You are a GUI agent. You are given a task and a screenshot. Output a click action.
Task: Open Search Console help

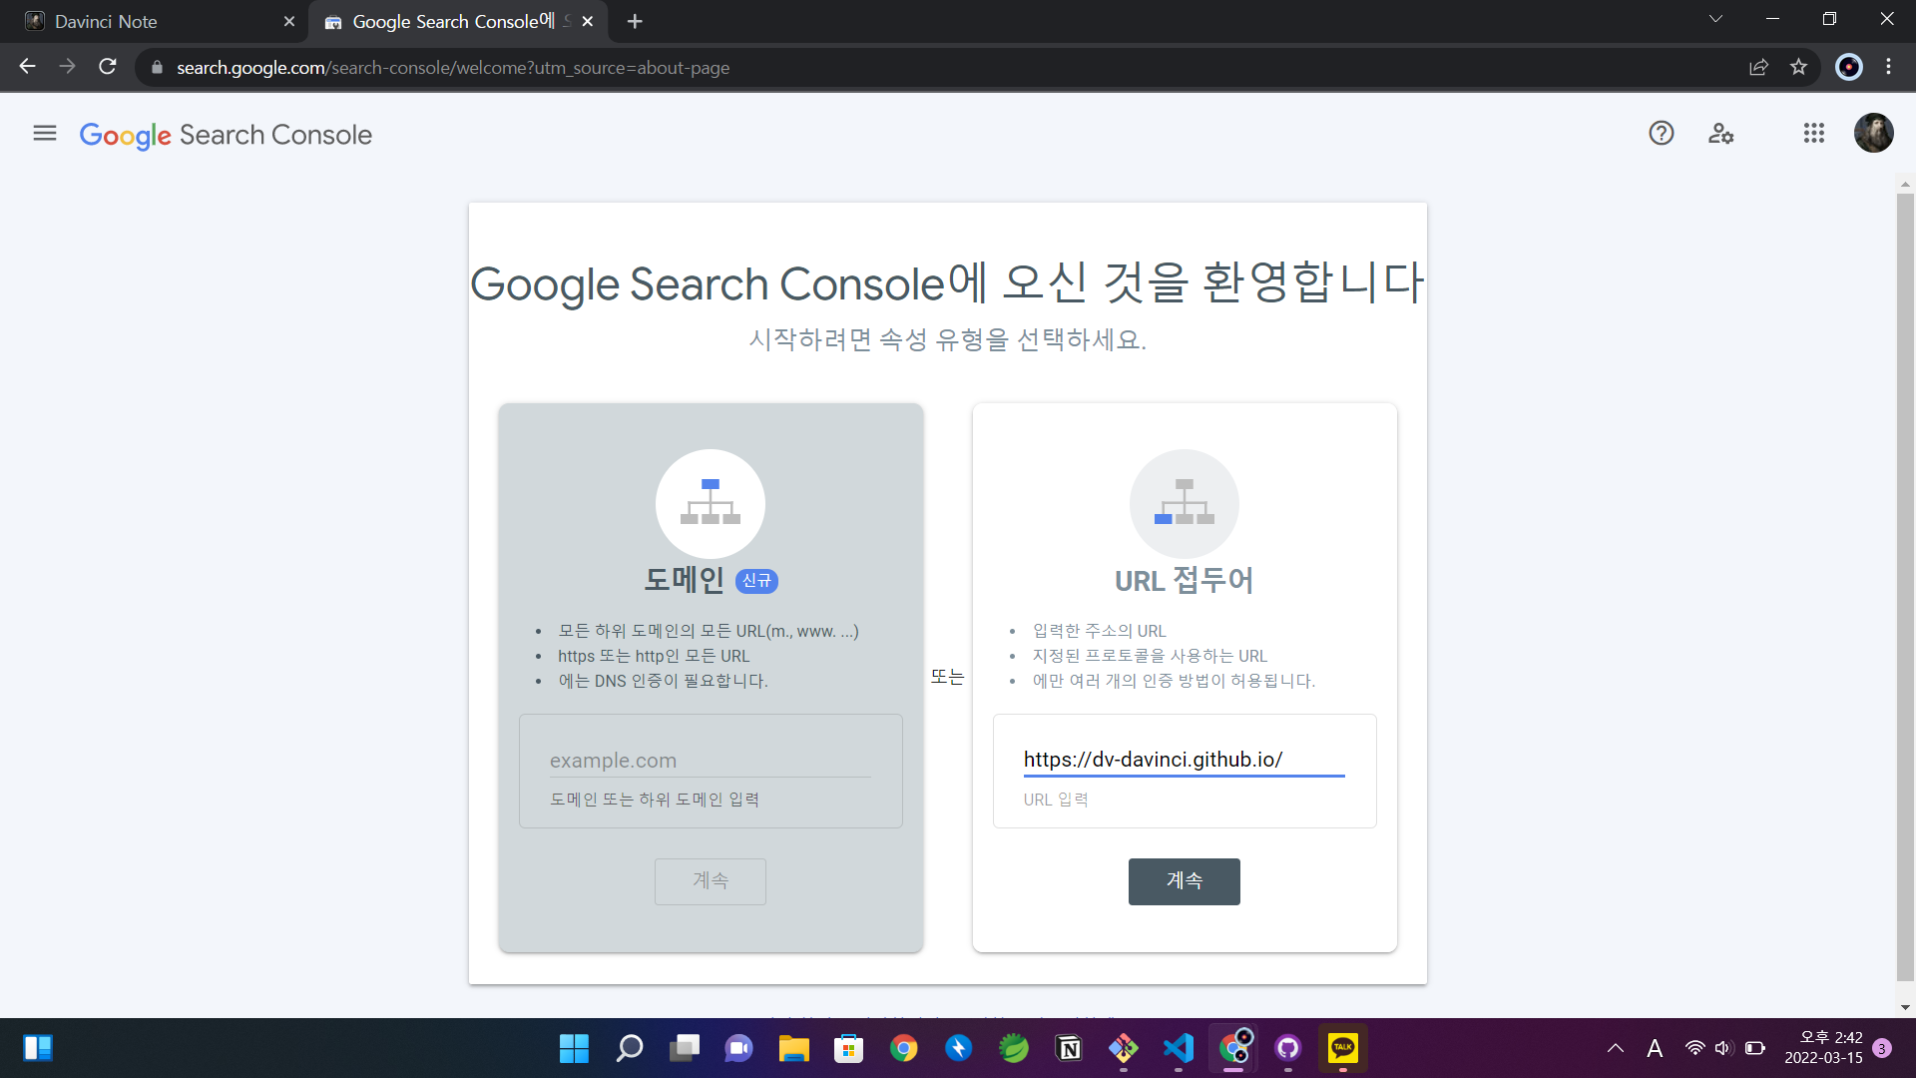tap(1661, 133)
